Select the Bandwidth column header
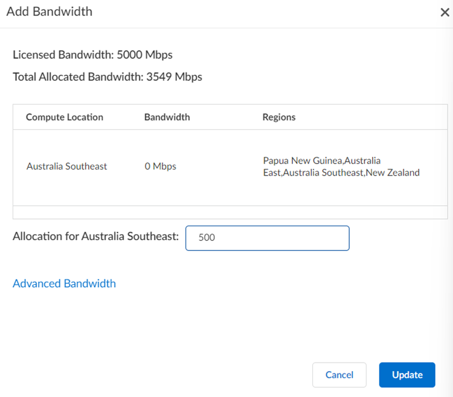The width and height of the screenshot is (453, 397). coord(167,117)
